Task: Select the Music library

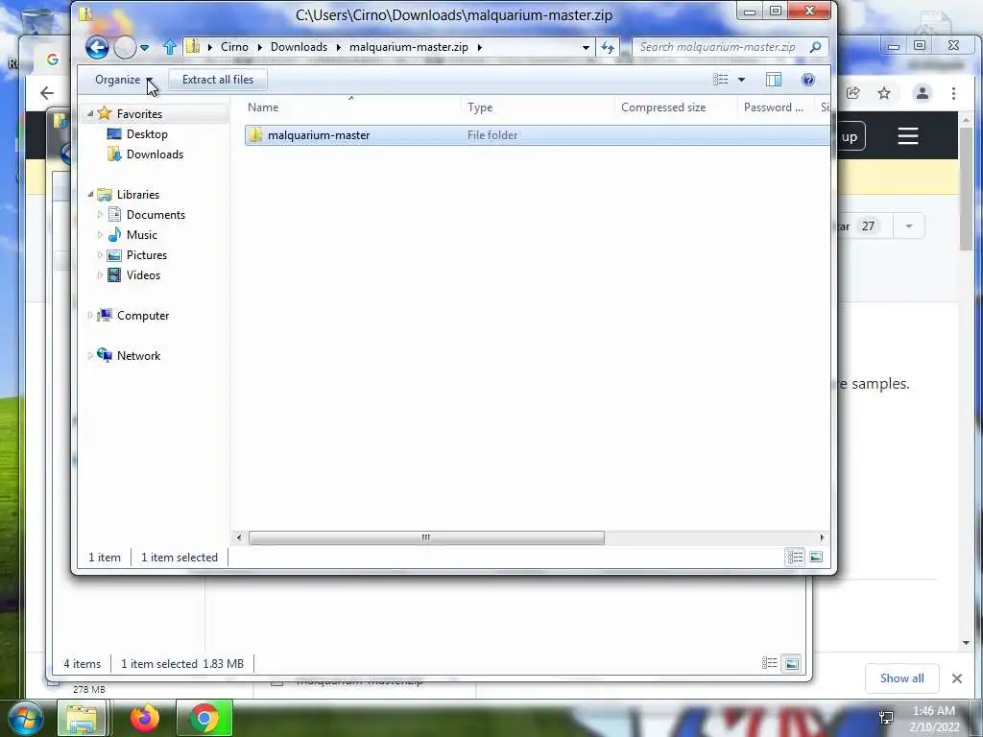Action: tap(142, 235)
